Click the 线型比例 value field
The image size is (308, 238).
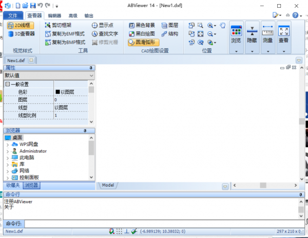71,115
